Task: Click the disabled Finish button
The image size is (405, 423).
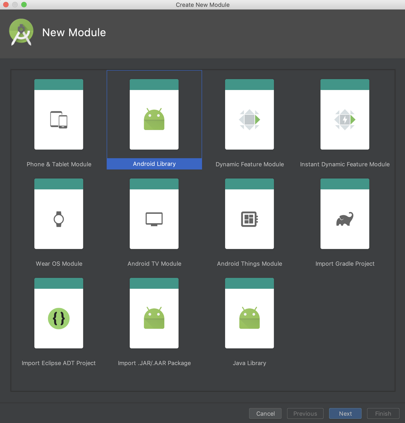Action: 383,414
